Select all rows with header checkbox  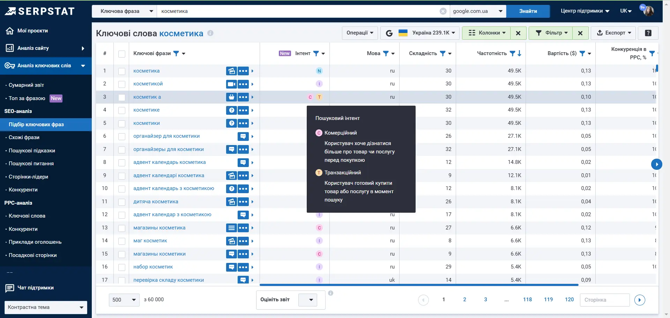point(122,54)
